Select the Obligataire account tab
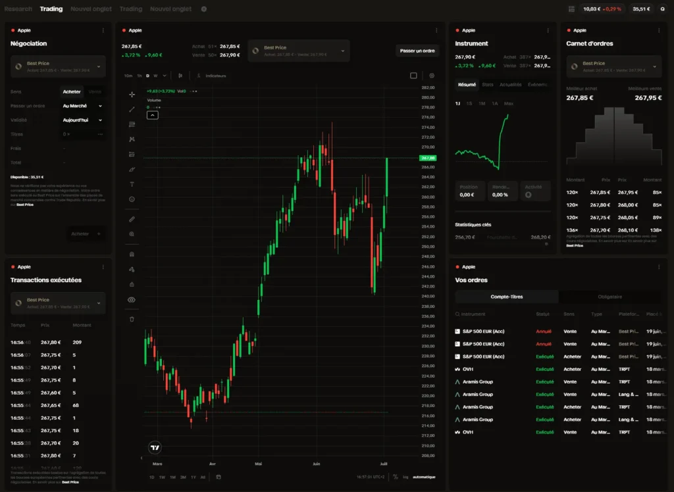Viewport: 674px width, 492px height. 609,297
